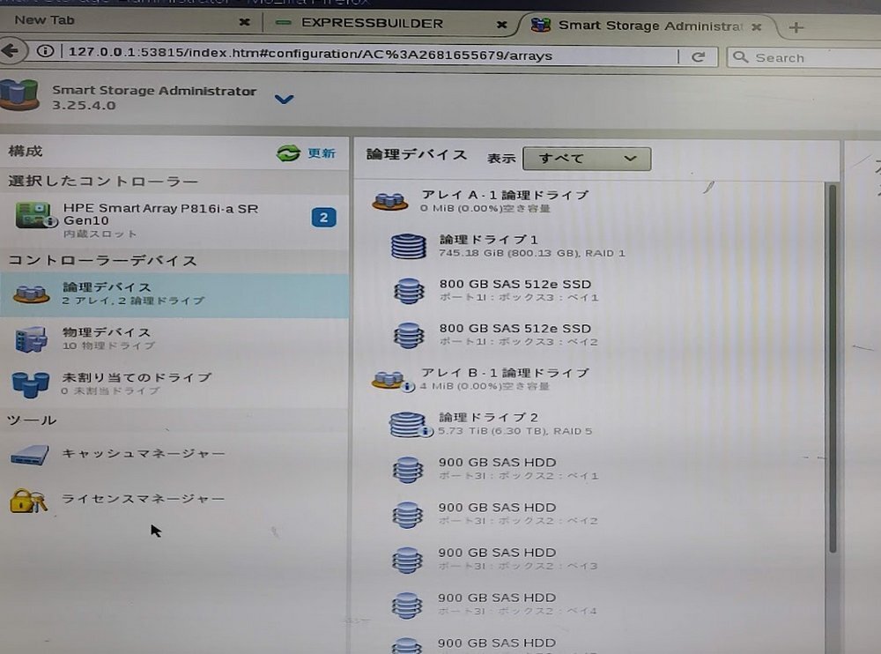Click the browser Search field
The image size is (881, 654).
point(803,57)
